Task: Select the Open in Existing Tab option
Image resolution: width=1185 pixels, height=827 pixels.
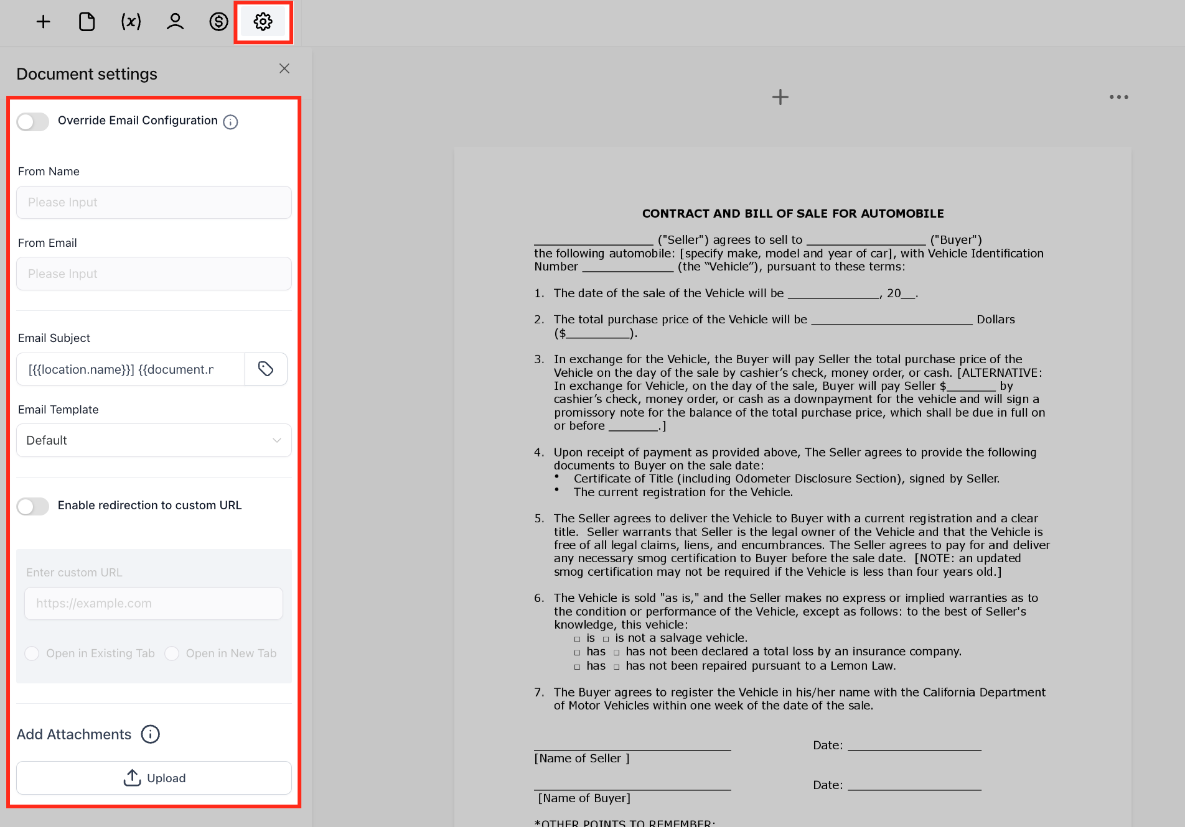Action: tap(32, 654)
